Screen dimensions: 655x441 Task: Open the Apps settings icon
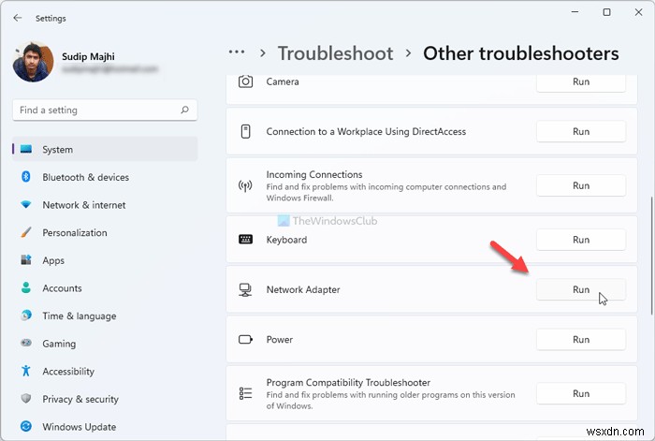26,260
